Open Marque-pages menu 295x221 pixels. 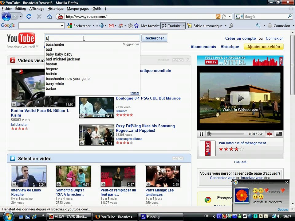pyautogui.click(x=78, y=9)
